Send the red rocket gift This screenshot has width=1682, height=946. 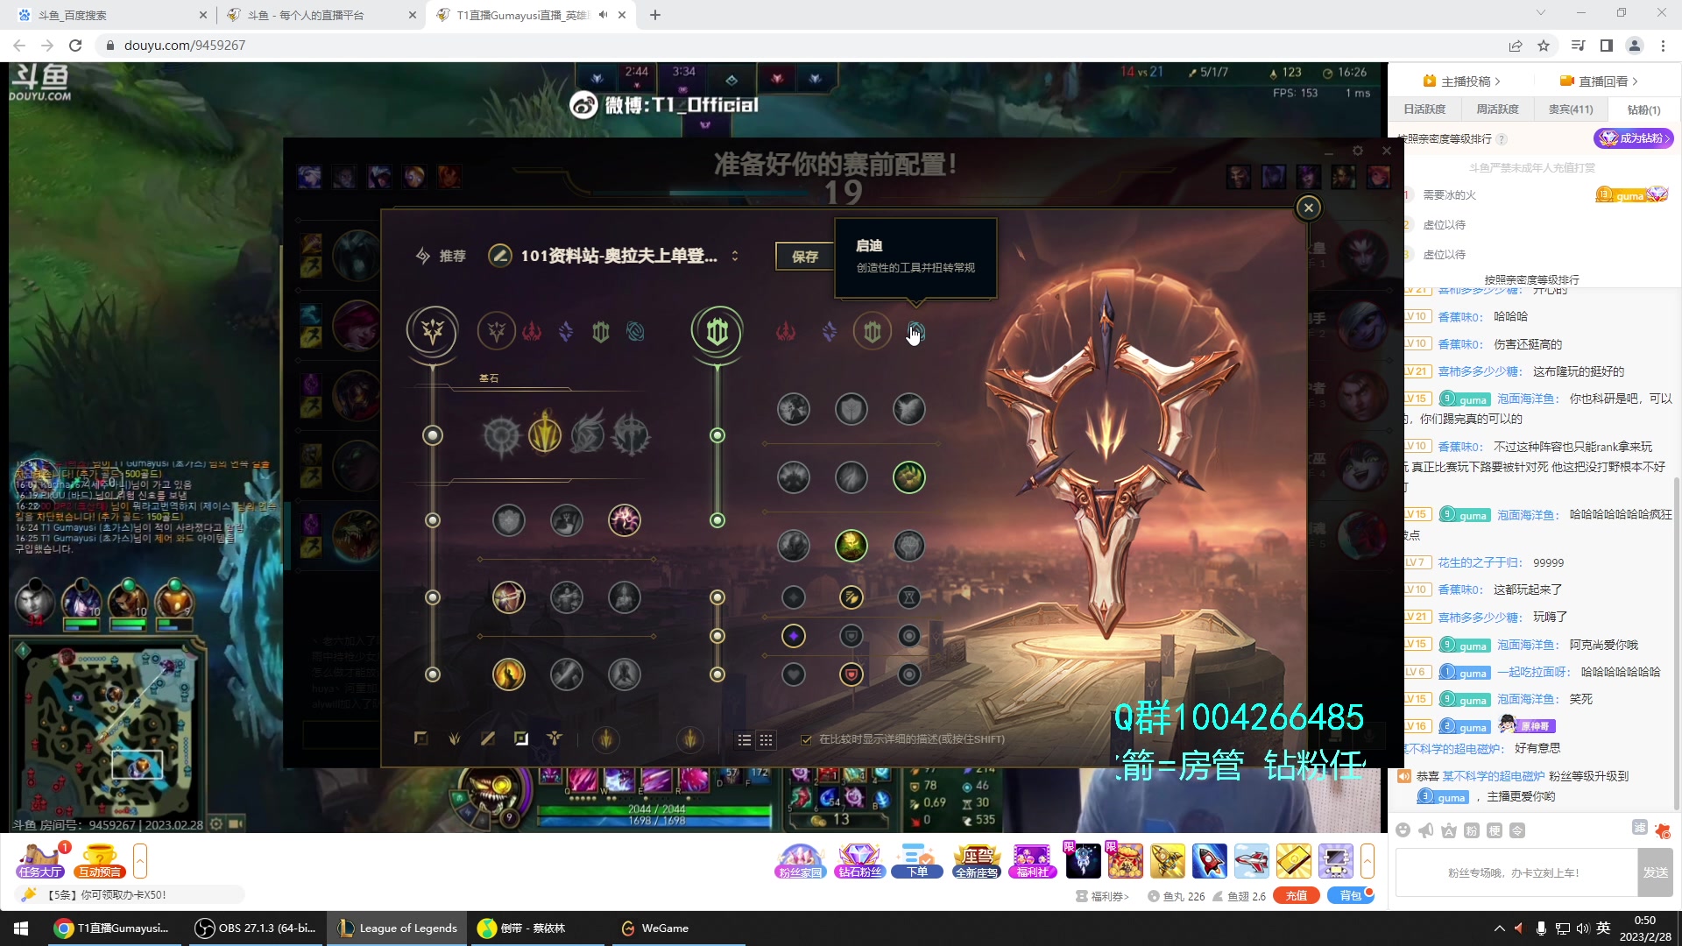(1209, 861)
